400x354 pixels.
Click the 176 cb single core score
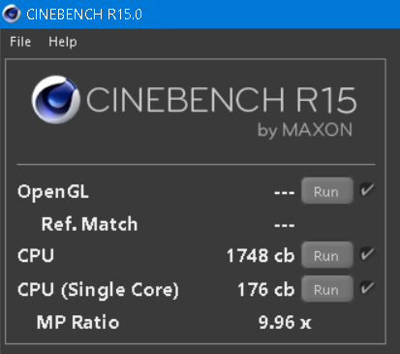[x=265, y=289]
